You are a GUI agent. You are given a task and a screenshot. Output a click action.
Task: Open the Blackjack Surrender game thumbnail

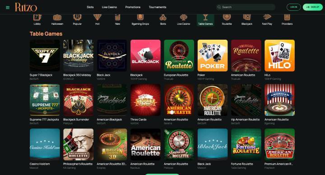click(x=79, y=100)
